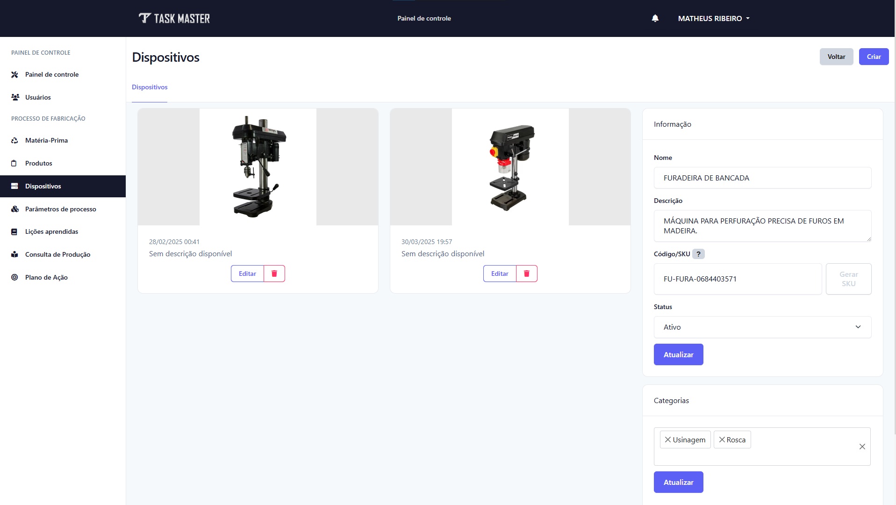The width and height of the screenshot is (896, 505).
Task: Expand the Status dropdown showing Ativo
Action: click(762, 327)
